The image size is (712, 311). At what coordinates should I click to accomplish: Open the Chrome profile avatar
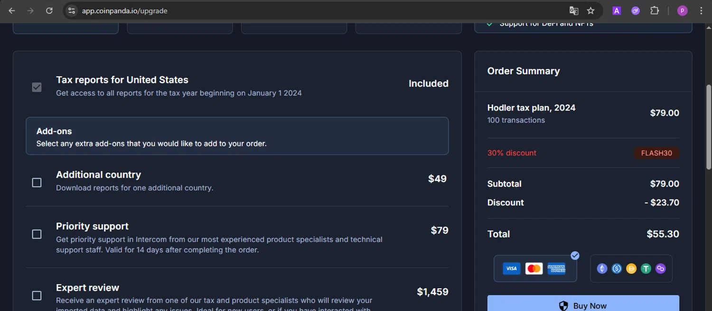point(682,10)
